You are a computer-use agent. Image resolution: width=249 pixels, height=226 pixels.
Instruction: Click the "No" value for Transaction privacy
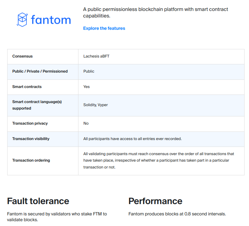point(86,123)
